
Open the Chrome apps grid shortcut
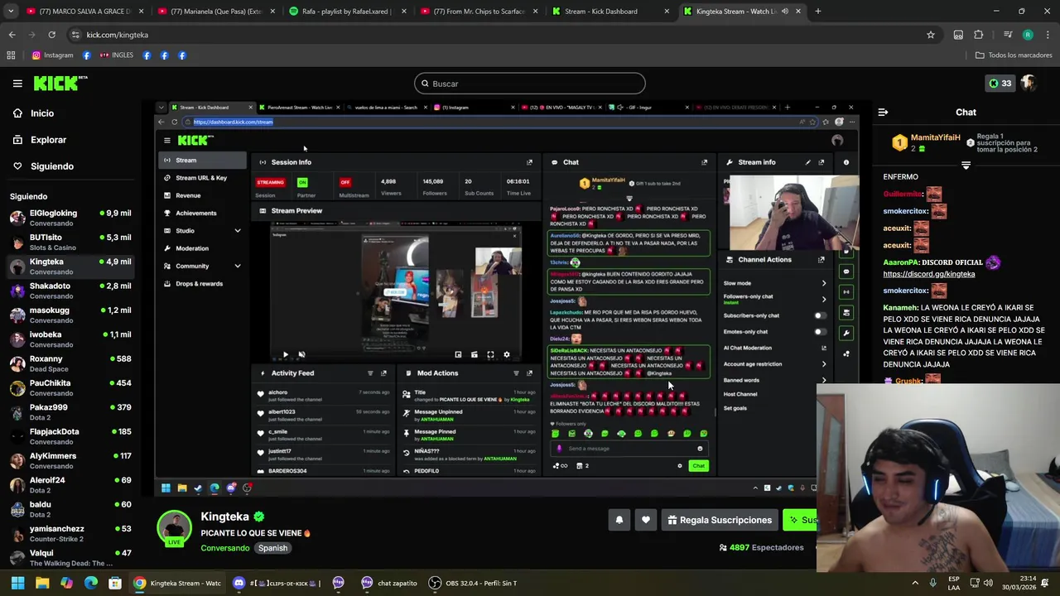(x=11, y=55)
